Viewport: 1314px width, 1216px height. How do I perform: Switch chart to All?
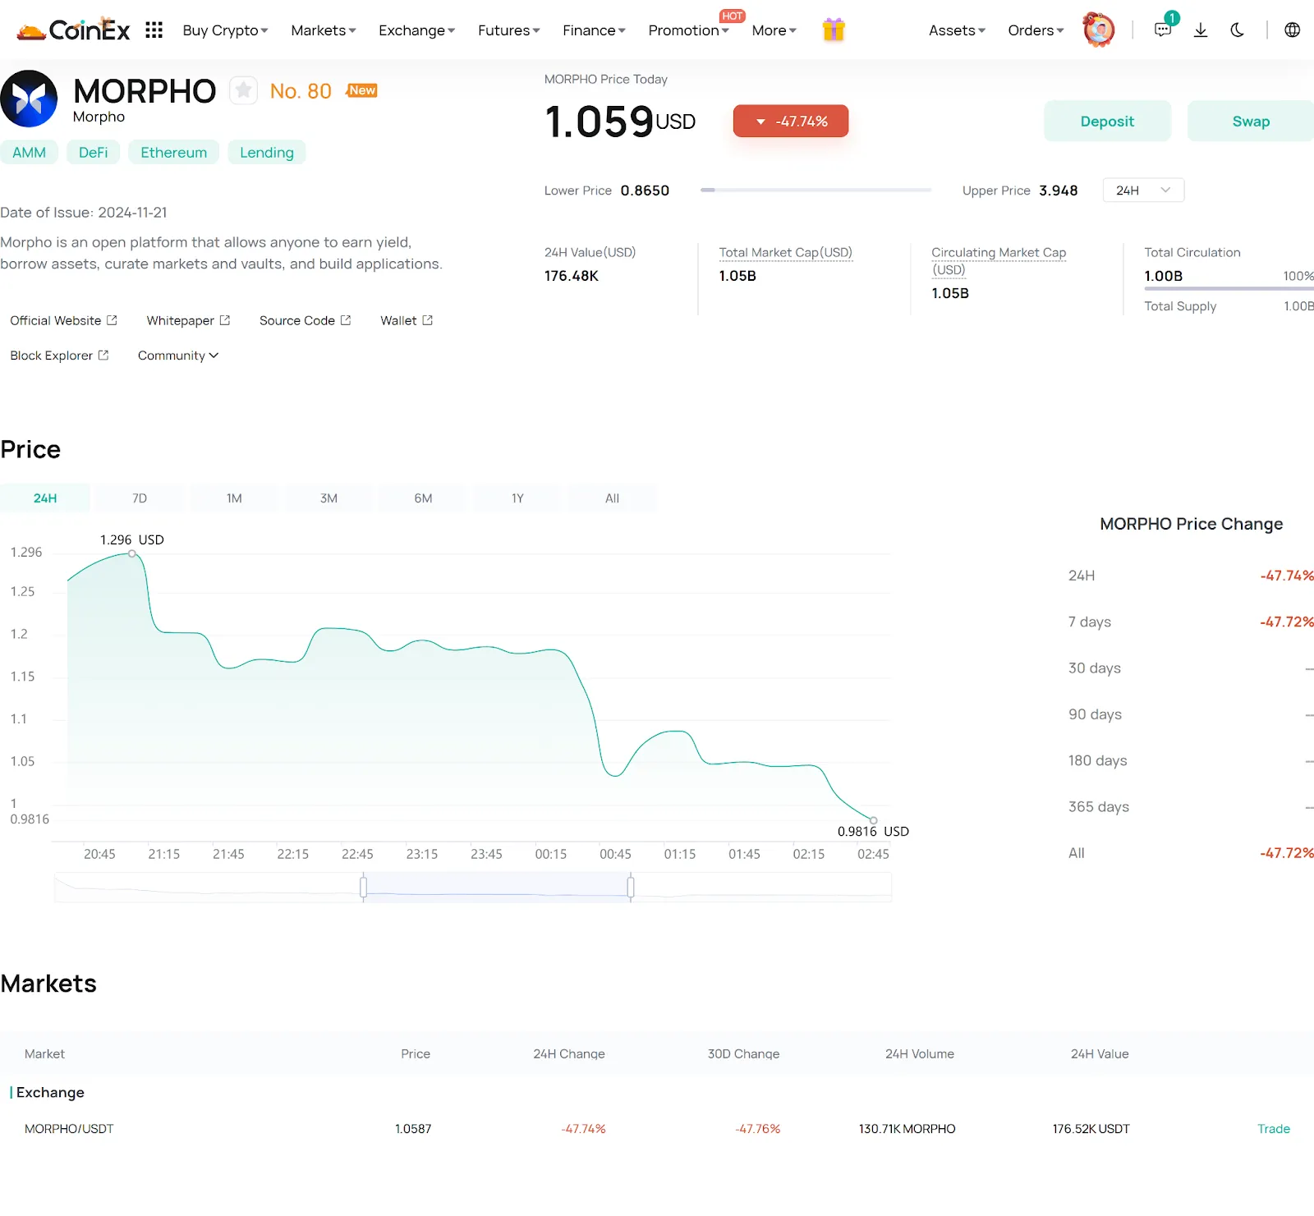click(612, 498)
